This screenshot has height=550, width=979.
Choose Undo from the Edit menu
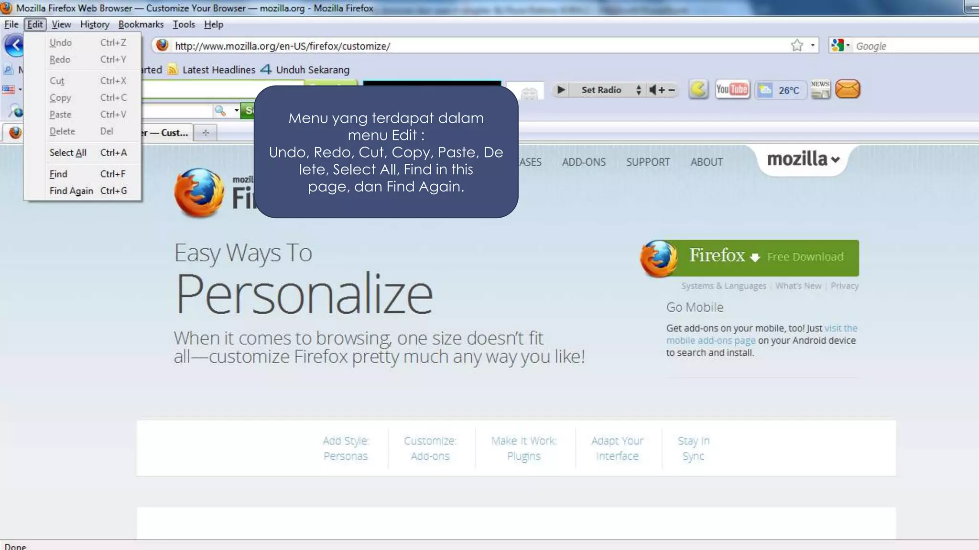click(x=82, y=42)
